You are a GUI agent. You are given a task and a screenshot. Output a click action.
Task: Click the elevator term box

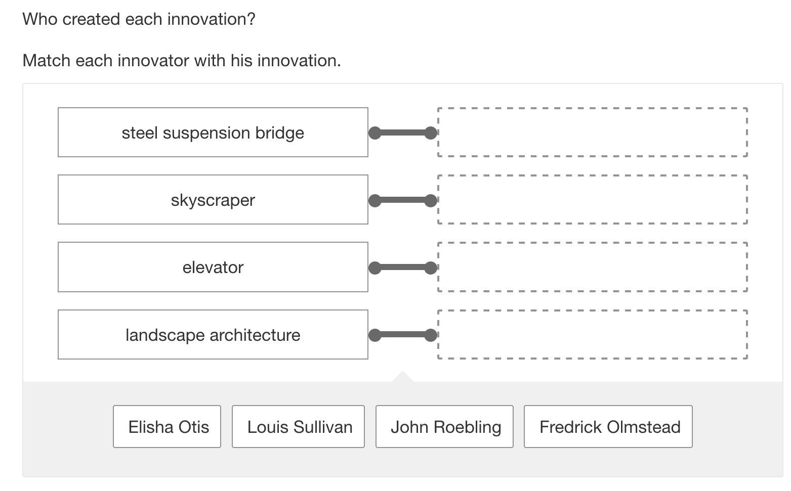tap(213, 267)
